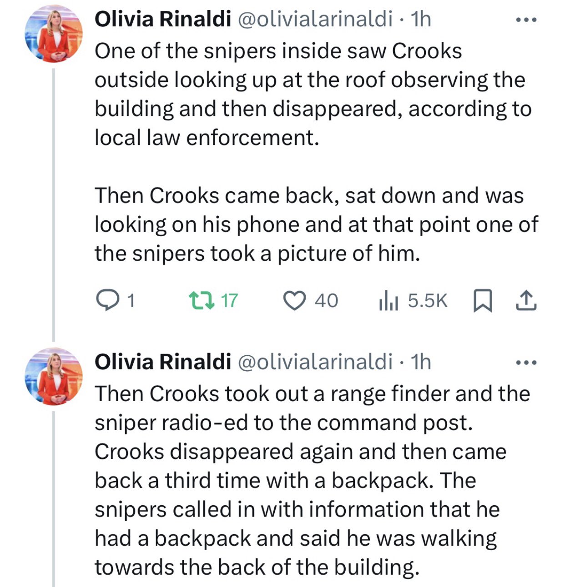Viewport: 565px width, 587px height.
Task: Click the 40 likes count
Action: click(326, 301)
